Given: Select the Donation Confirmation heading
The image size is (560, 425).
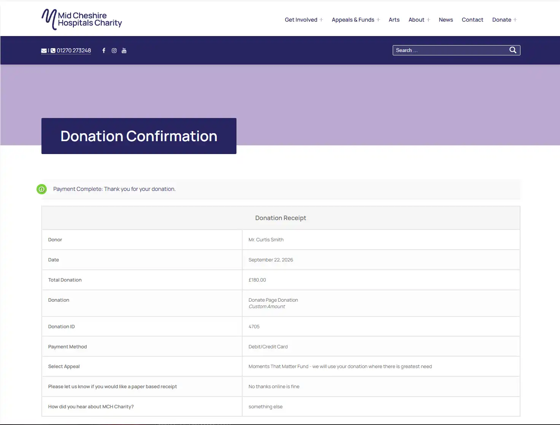Looking at the screenshot, I should (139, 136).
